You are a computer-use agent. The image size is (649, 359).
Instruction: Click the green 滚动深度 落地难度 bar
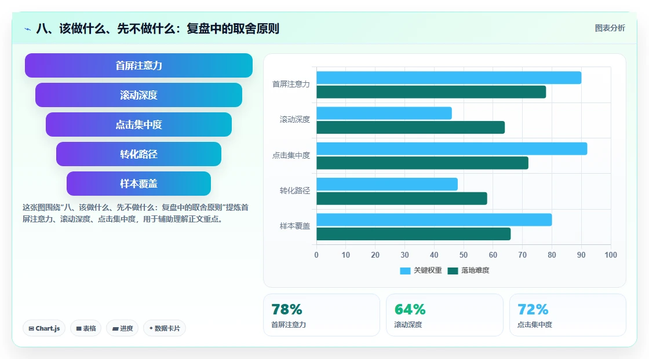tap(411, 127)
